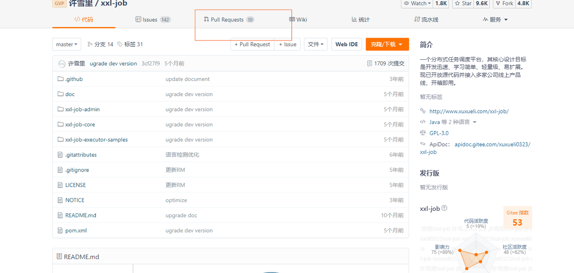View the 1.8K watchers count

click(441, 3)
